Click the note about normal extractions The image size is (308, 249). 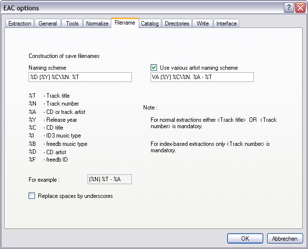pos(214,123)
